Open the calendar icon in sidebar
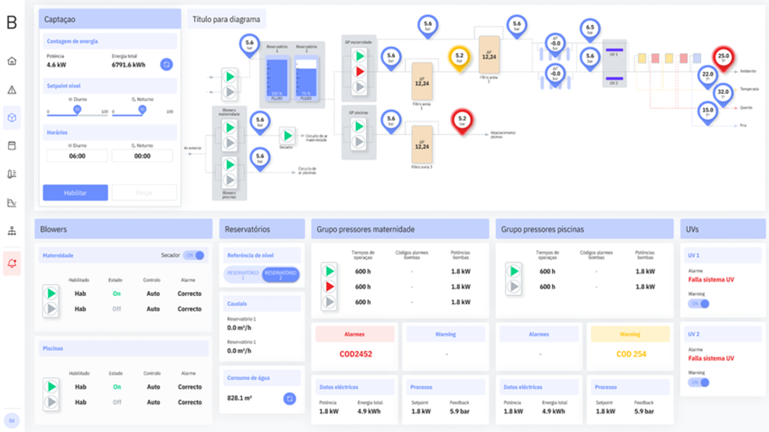The image size is (769, 432). [12, 146]
